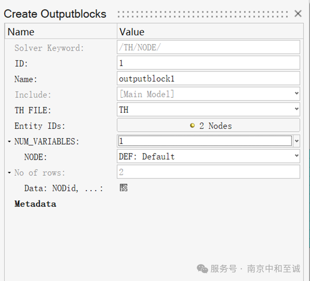Click the Create Outputblocks panel title
The width and height of the screenshot is (310, 281).
point(55,14)
